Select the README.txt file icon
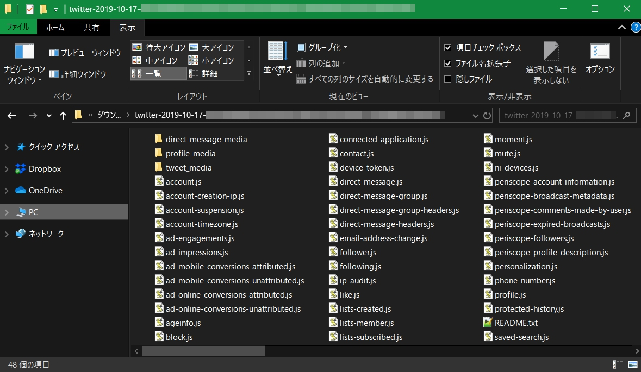Screen dimensions: 641x372 click(488, 323)
